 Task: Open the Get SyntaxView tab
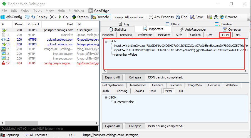[113, 85]
